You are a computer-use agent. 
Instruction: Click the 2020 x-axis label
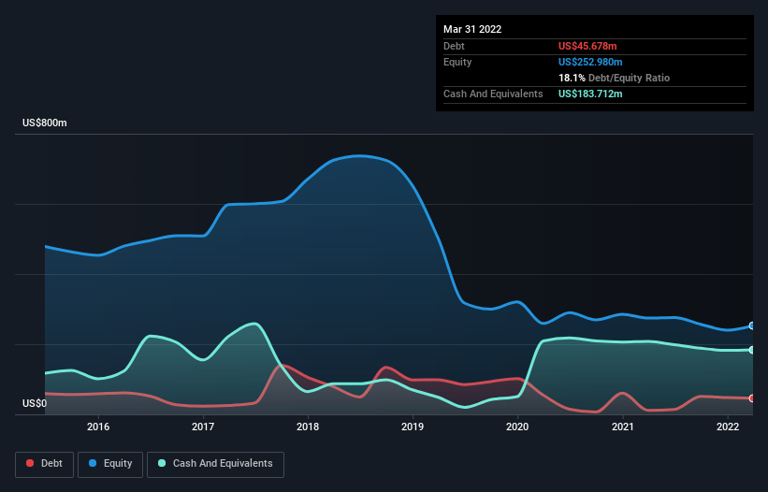(x=517, y=427)
